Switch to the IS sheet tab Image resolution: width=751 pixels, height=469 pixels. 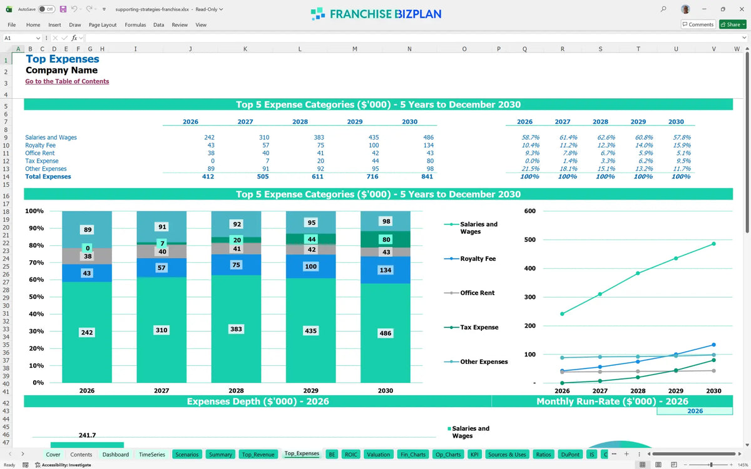click(x=591, y=455)
